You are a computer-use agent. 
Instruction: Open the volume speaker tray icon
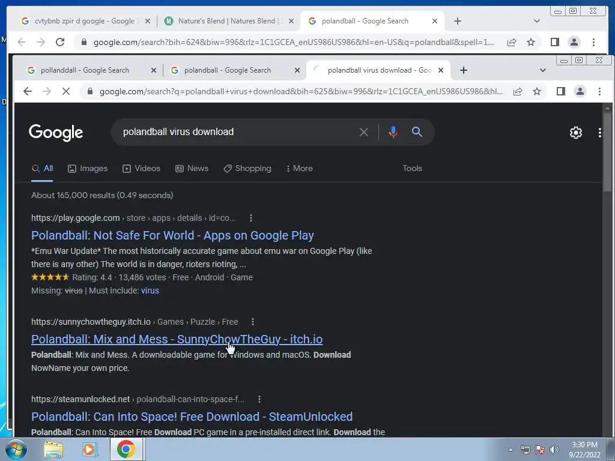[554, 450]
